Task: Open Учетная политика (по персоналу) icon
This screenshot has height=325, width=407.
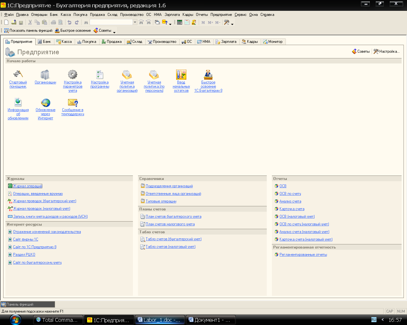Action: pos(154,75)
